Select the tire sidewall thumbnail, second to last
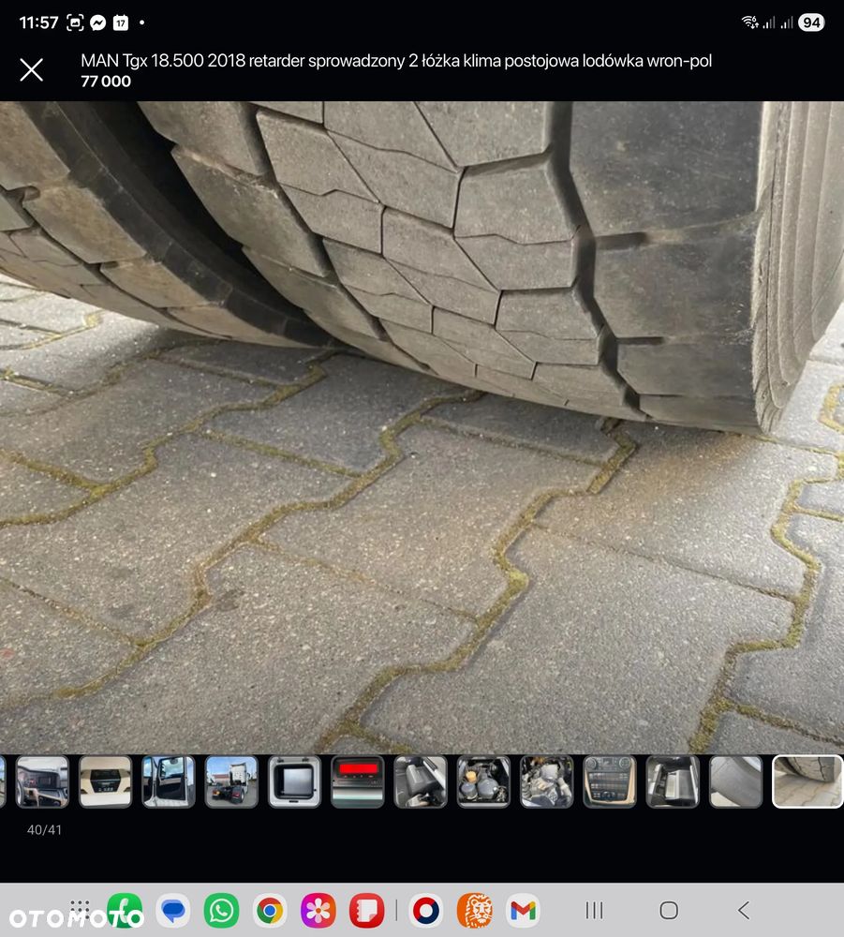 pyautogui.click(x=735, y=781)
